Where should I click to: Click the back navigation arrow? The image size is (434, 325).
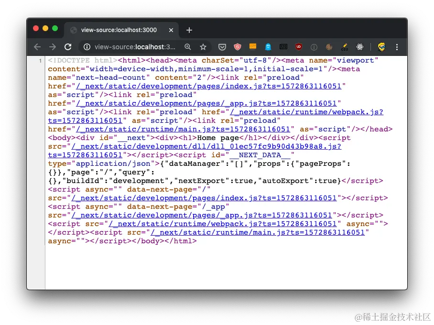click(x=37, y=47)
